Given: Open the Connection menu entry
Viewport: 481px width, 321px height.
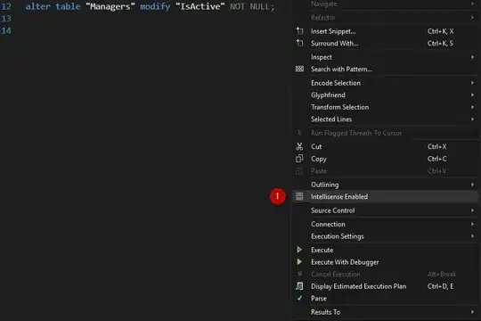Looking at the screenshot, I should pyautogui.click(x=385, y=224).
